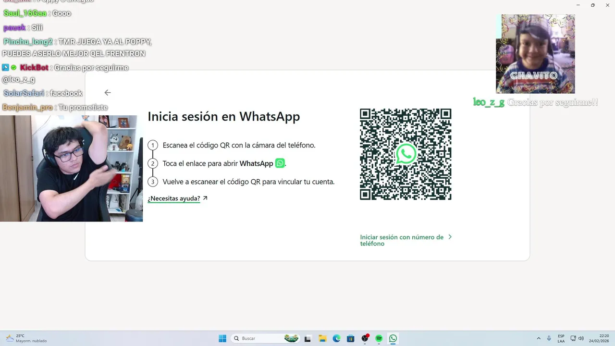The width and height of the screenshot is (615, 346).
Task: Open the Windows Start menu
Action: click(222, 338)
